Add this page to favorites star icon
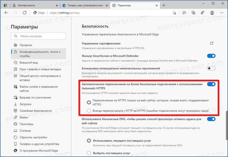 tap(174, 13)
